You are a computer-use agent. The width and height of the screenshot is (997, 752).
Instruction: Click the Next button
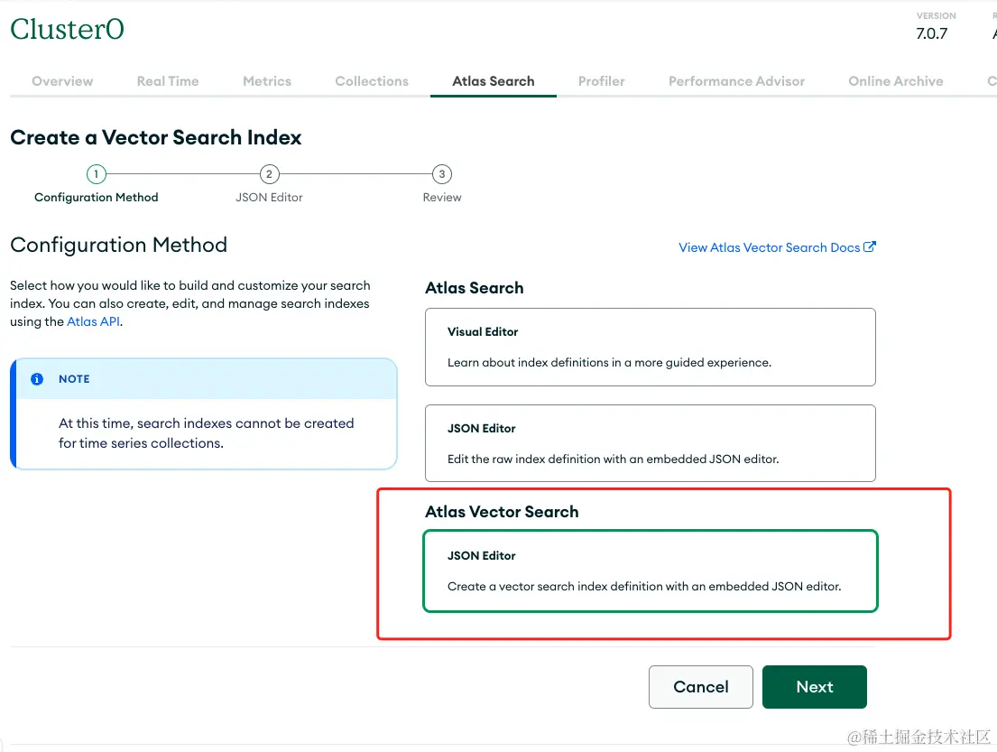tap(814, 687)
